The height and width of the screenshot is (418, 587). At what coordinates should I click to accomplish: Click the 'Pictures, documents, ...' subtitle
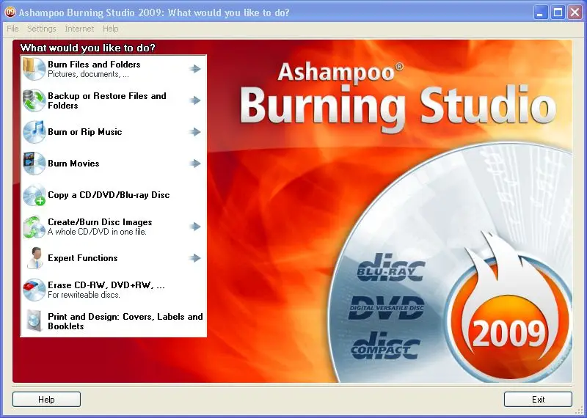[x=88, y=74]
